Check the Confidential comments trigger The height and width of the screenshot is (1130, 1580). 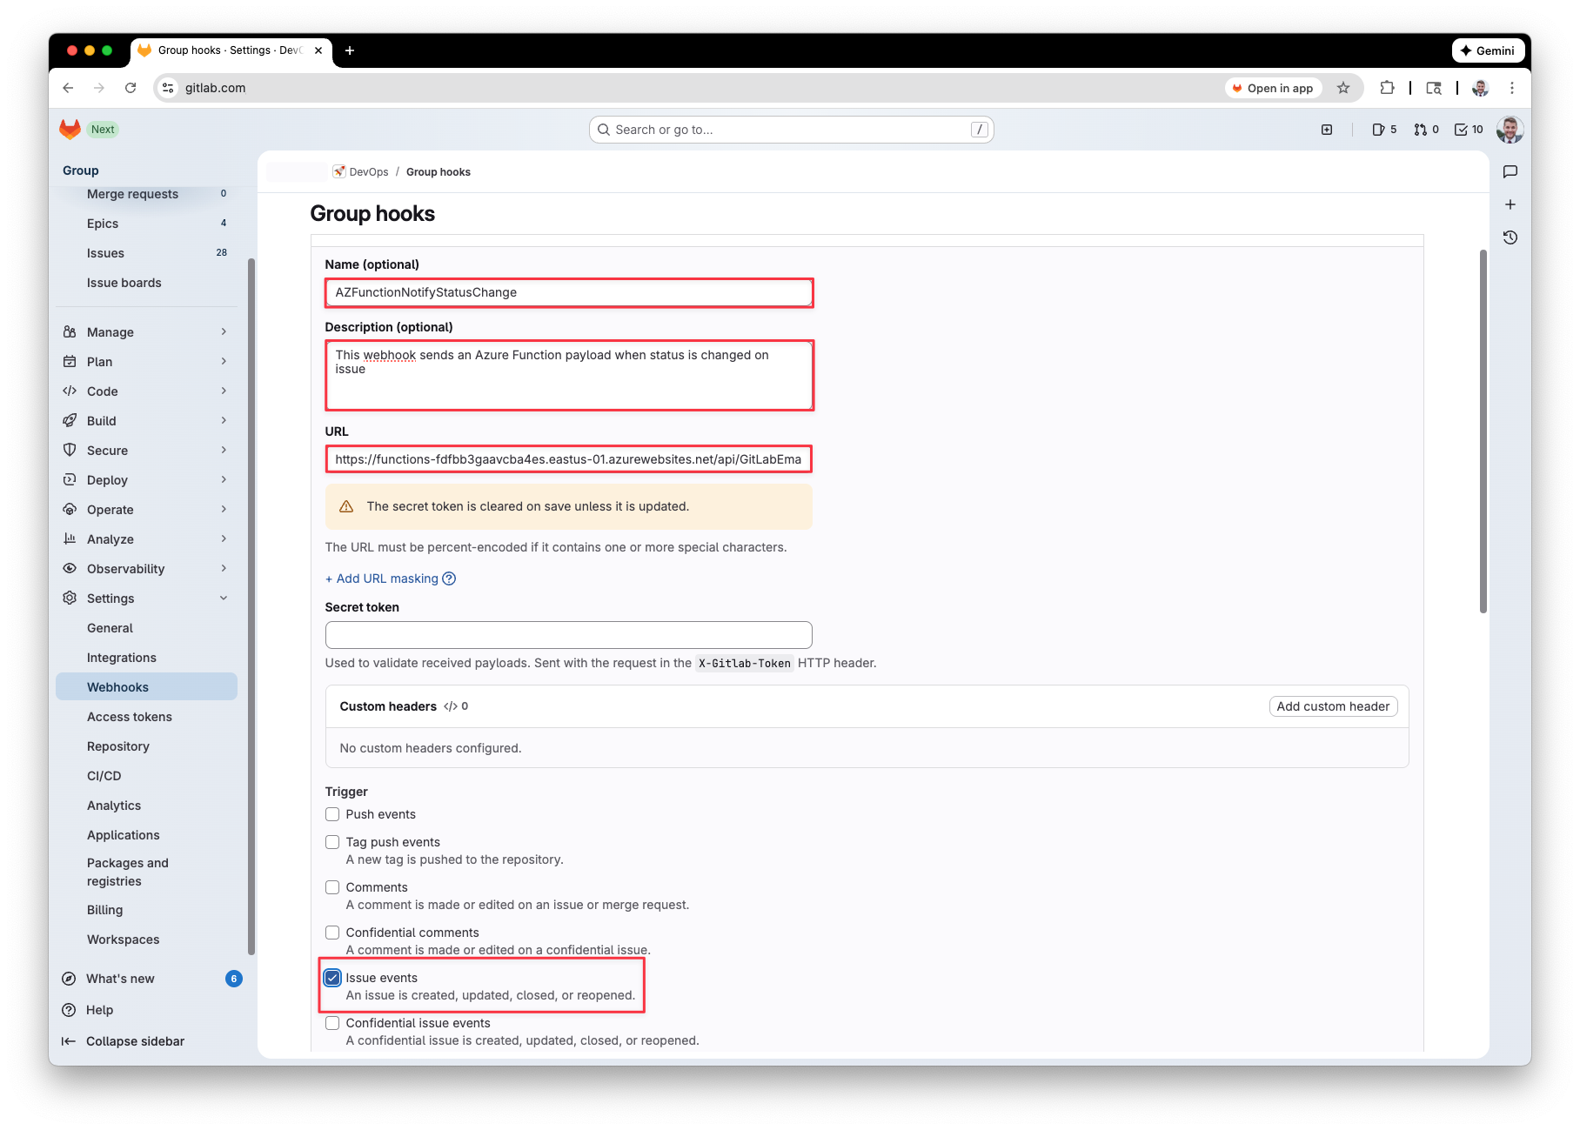tap(332, 933)
